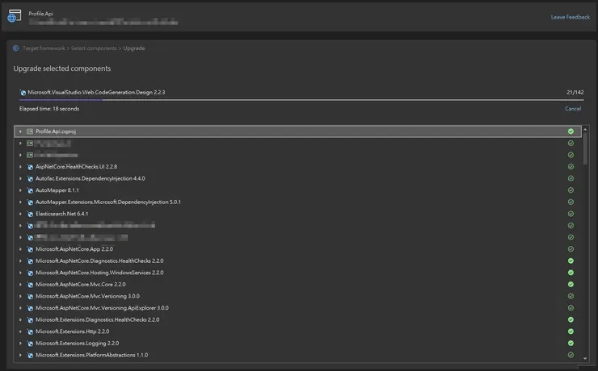Expand the Autofac.Extensions.DependencyInjection node
Image resolution: width=598 pixels, height=371 pixels.
(20, 178)
